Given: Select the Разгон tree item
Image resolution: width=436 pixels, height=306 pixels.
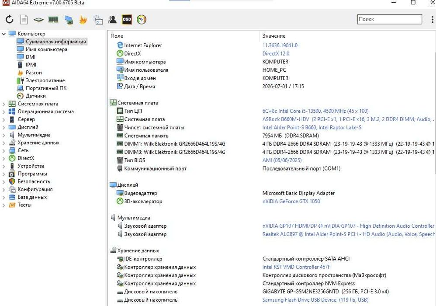Looking at the screenshot, I should tap(34, 73).
